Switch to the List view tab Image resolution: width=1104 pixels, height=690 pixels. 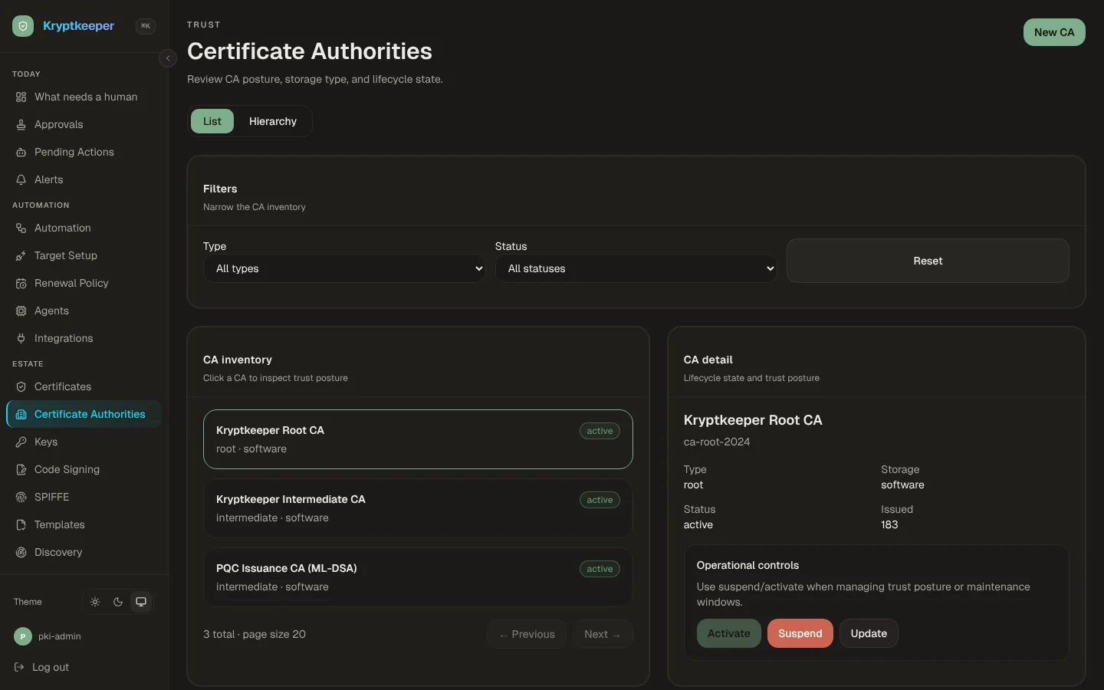(x=212, y=121)
